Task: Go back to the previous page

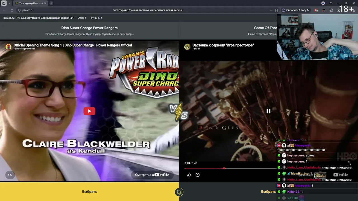Action: click(x=4, y=10)
